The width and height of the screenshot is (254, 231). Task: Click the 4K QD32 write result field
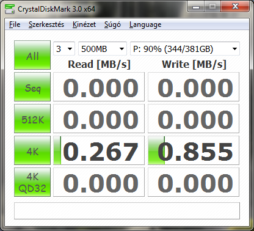coord(194,182)
